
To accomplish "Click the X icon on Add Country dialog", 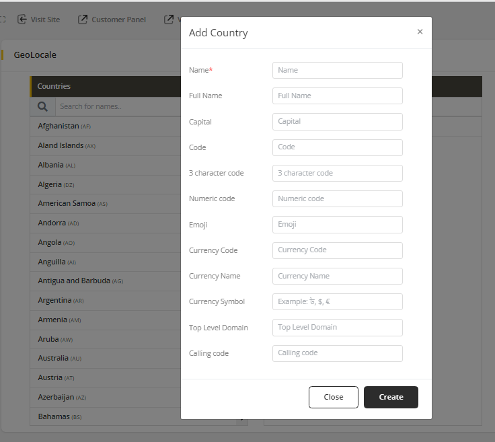I will [420, 32].
